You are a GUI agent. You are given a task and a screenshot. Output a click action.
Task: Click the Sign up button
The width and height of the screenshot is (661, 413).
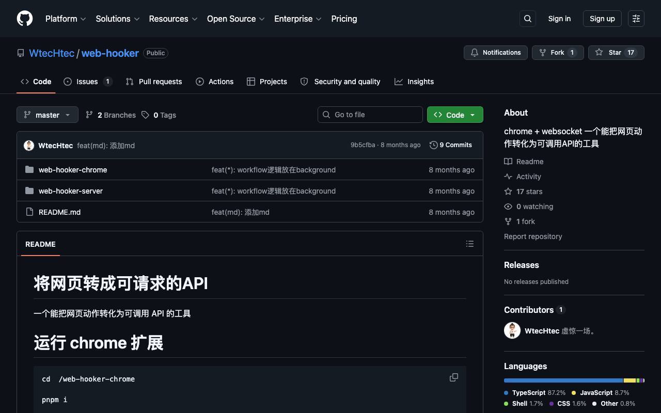602,19
